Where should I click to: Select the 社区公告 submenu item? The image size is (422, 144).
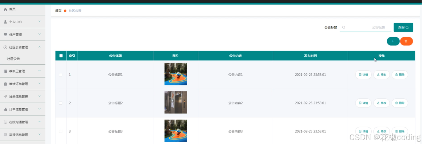pyautogui.click(x=23, y=59)
